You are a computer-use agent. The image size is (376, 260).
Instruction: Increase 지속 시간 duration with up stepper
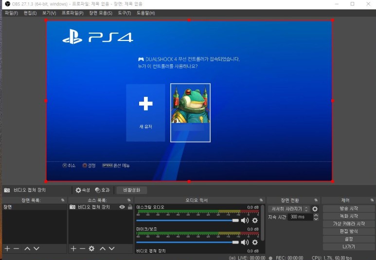click(316, 215)
